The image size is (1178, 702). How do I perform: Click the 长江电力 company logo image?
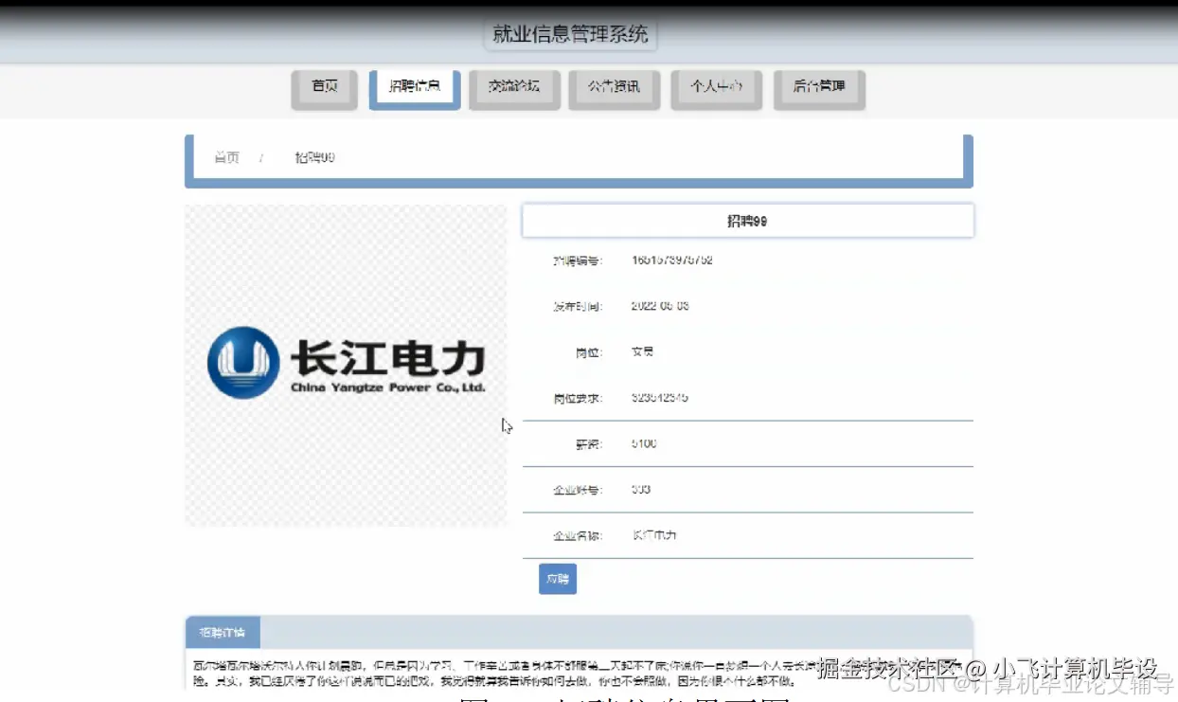(347, 365)
